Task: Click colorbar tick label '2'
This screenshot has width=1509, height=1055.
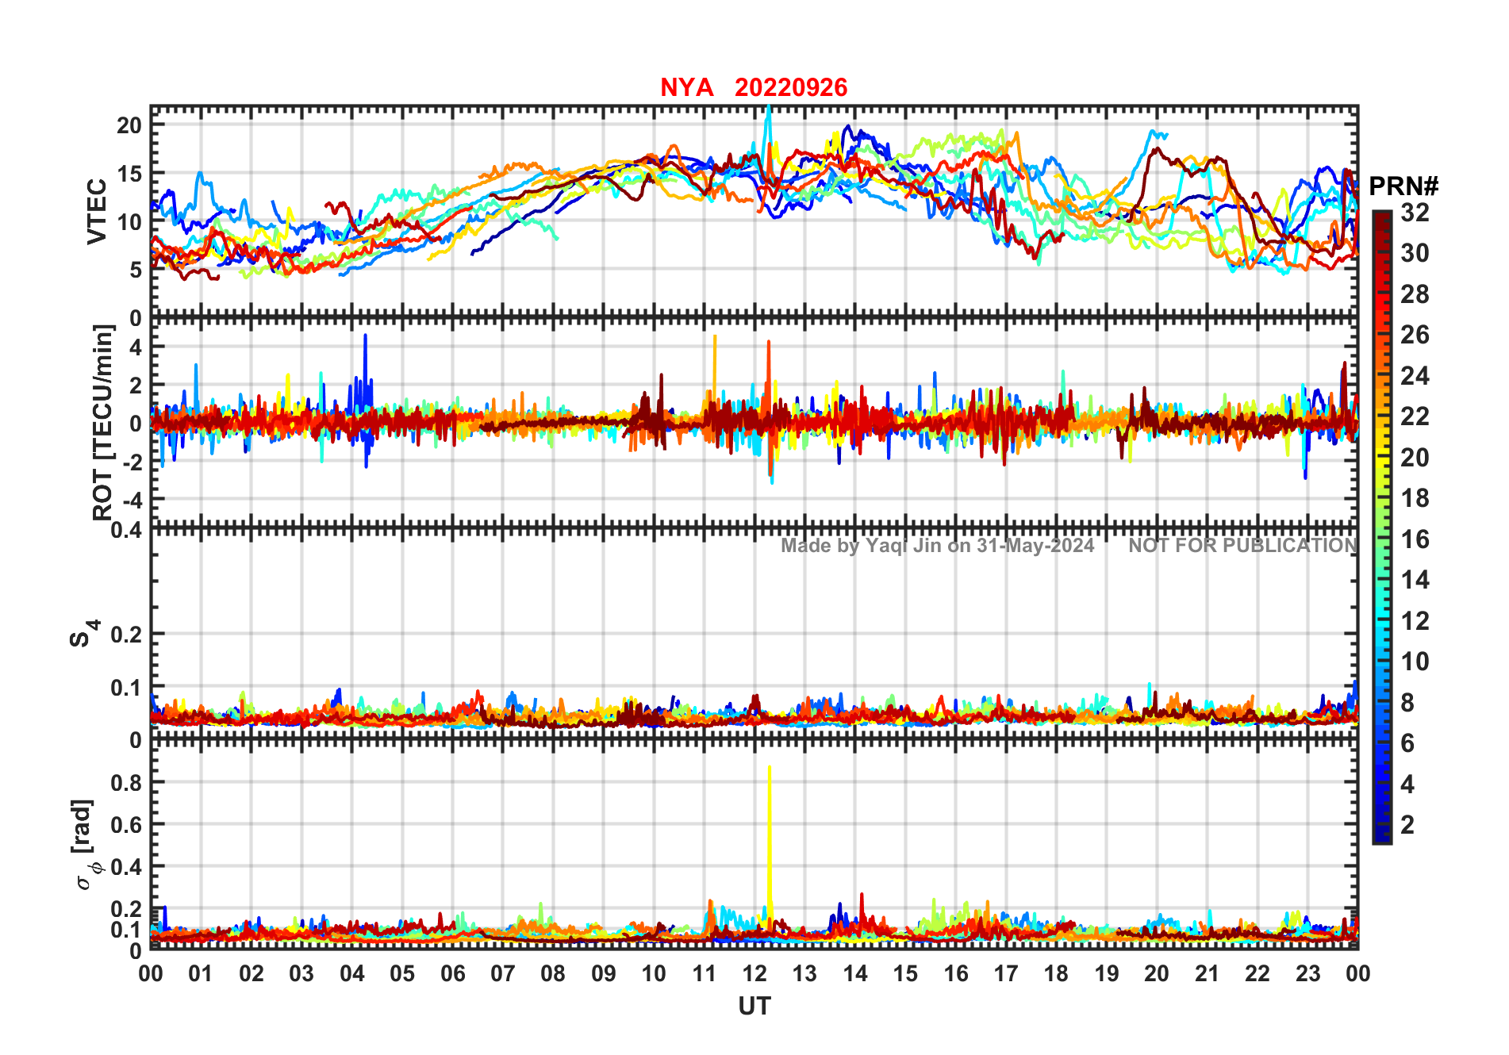Action: click(1407, 824)
